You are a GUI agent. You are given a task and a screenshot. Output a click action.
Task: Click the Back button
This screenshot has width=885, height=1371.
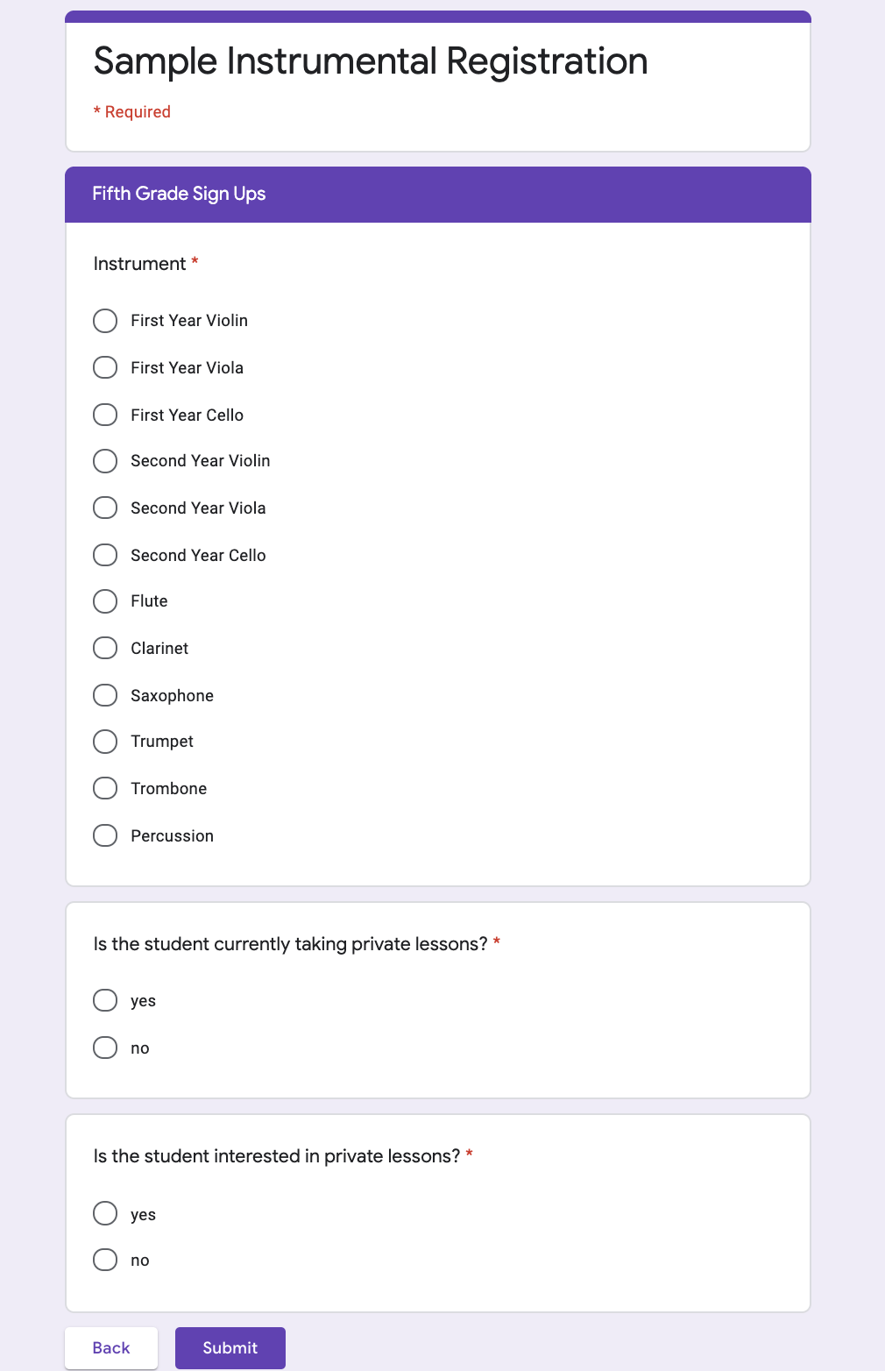[x=111, y=1348]
